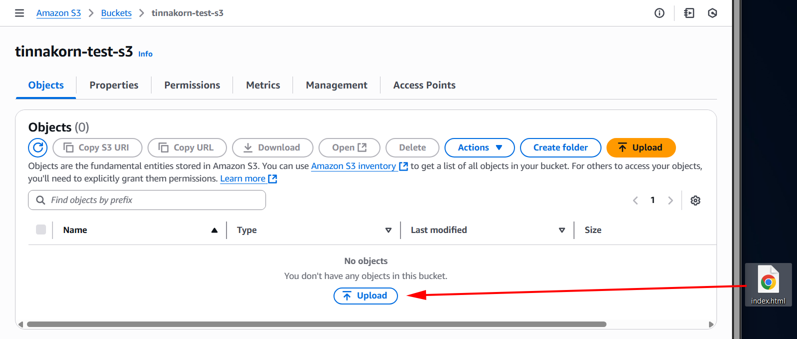Open the CloudShell terminal icon

click(689, 13)
